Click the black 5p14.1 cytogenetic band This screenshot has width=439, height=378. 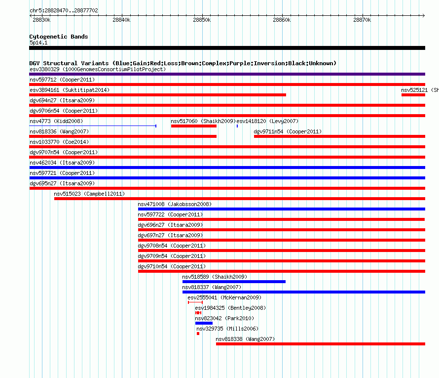[x=227, y=48]
